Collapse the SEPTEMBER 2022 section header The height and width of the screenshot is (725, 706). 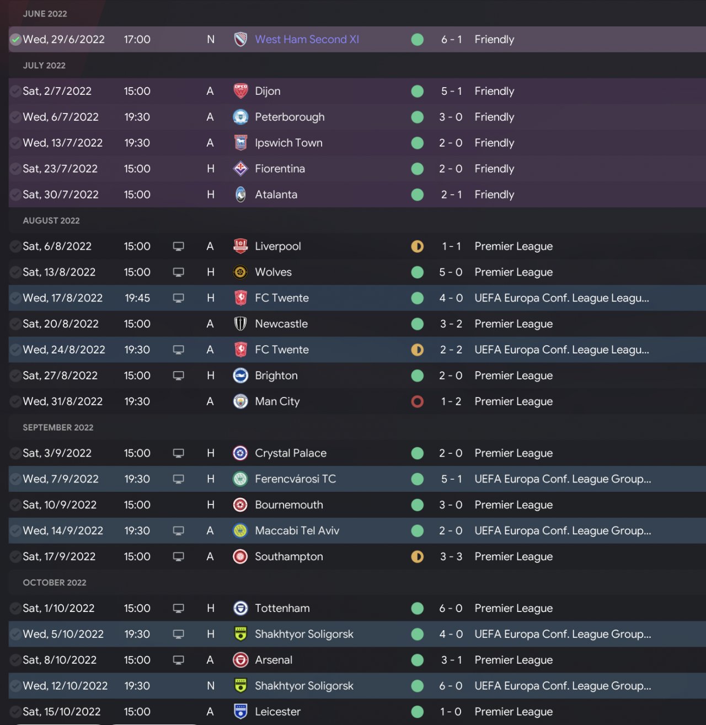click(x=58, y=427)
